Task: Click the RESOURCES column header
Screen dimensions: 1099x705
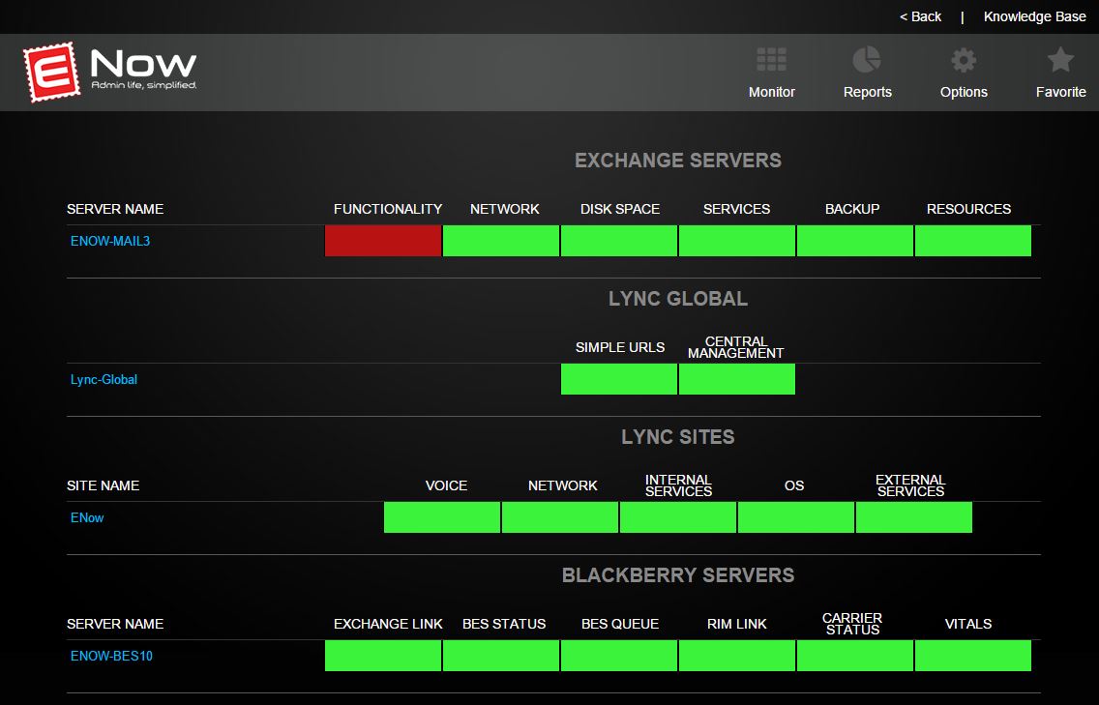Action: 968,209
